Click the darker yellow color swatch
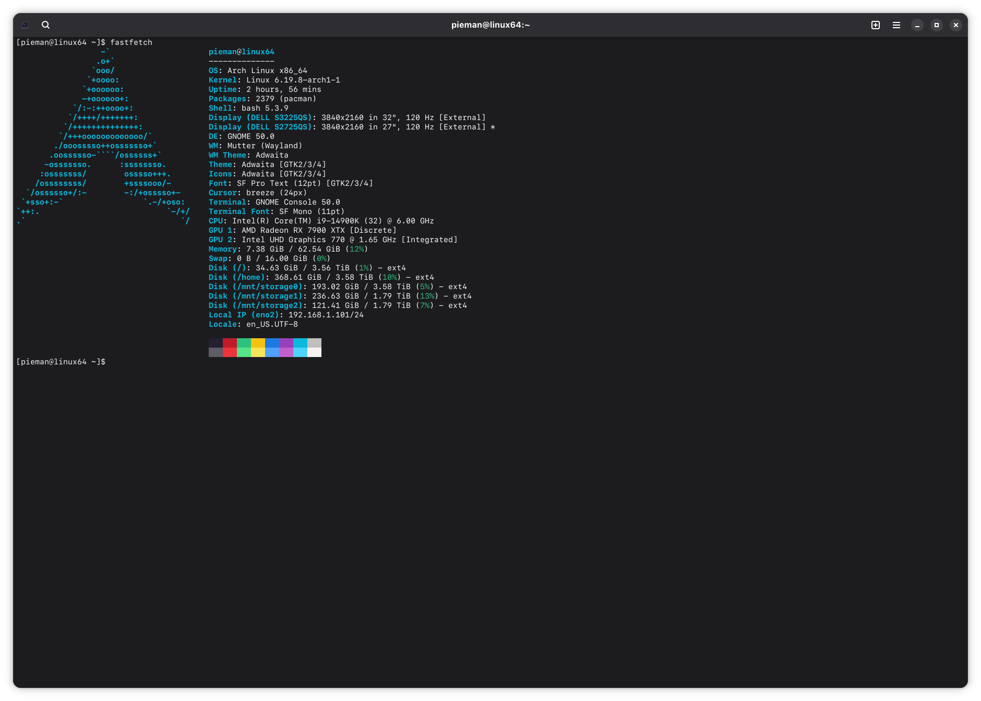 pos(258,343)
